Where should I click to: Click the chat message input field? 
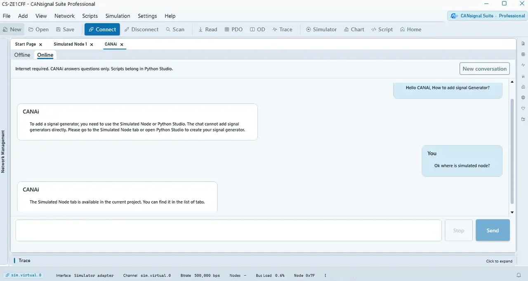click(x=229, y=230)
